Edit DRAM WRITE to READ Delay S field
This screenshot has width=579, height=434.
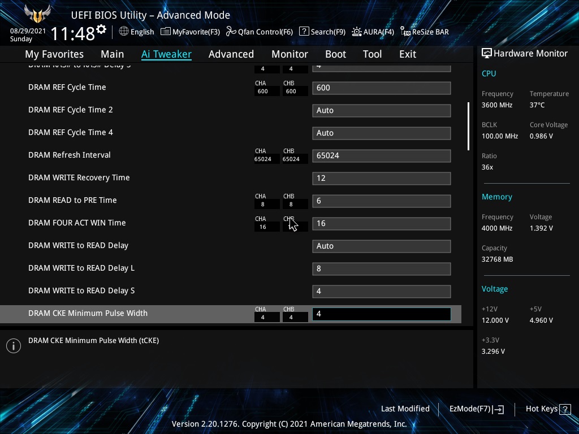pyautogui.click(x=382, y=291)
